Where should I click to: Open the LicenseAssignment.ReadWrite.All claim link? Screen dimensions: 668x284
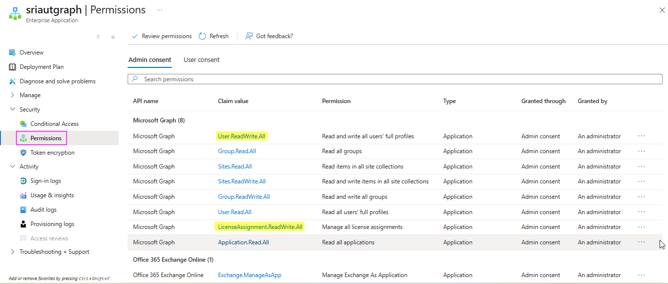point(260,227)
